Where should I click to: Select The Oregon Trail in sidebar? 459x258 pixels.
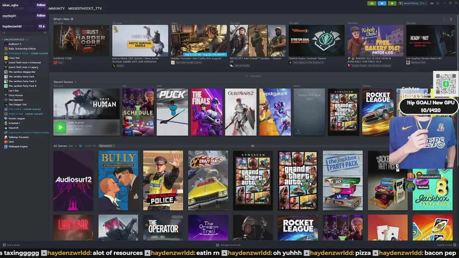[18, 105]
